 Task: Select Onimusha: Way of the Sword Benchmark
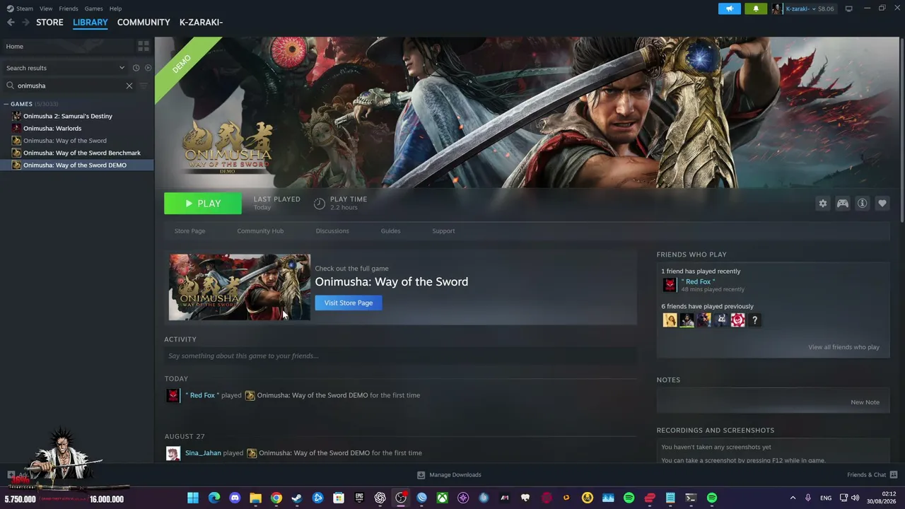pos(82,153)
